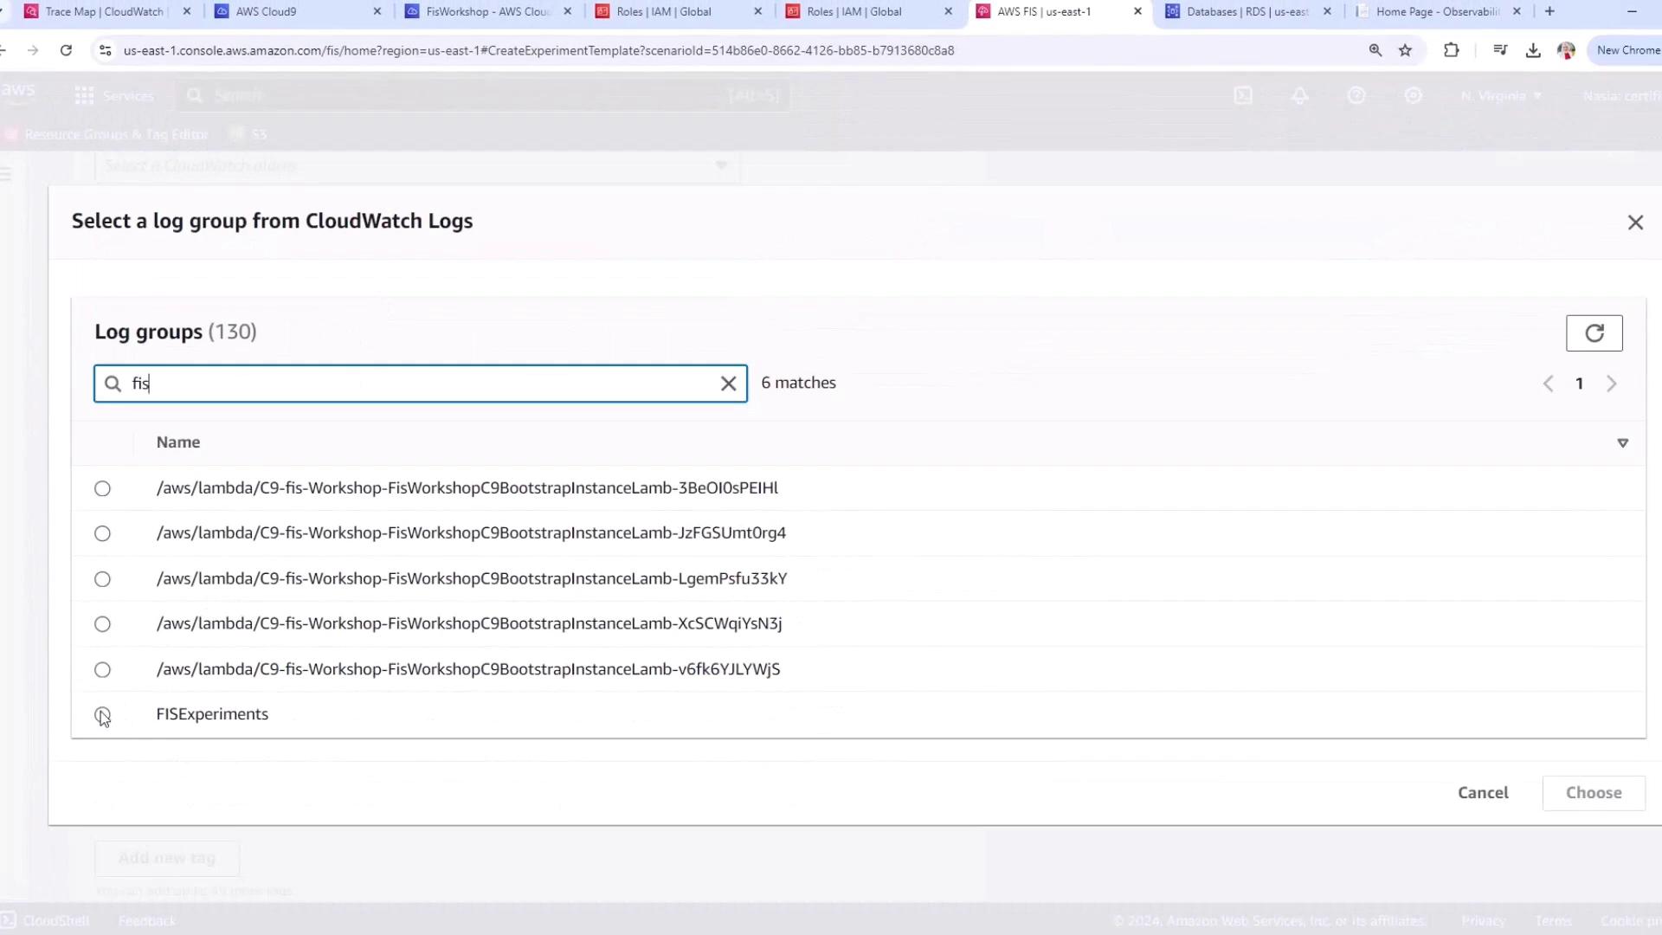Open Chrome extensions puzzle icon
The width and height of the screenshot is (1662, 935).
1452,50
